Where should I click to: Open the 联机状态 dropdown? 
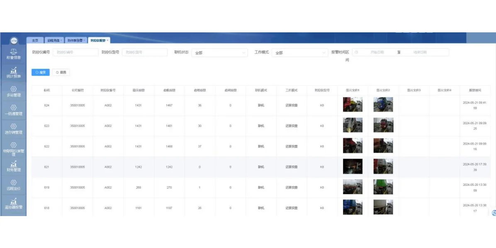[218, 53]
